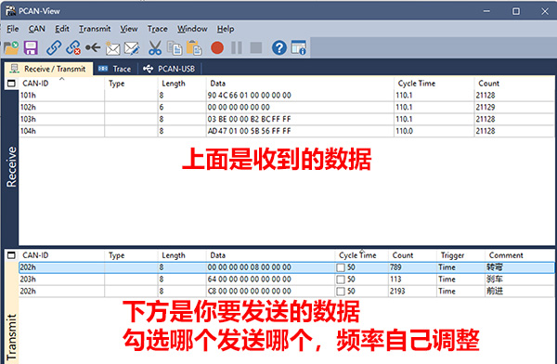The height and width of the screenshot is (364, 557).
Task: Open the info window icon beside help
Action: pos(298,47)
